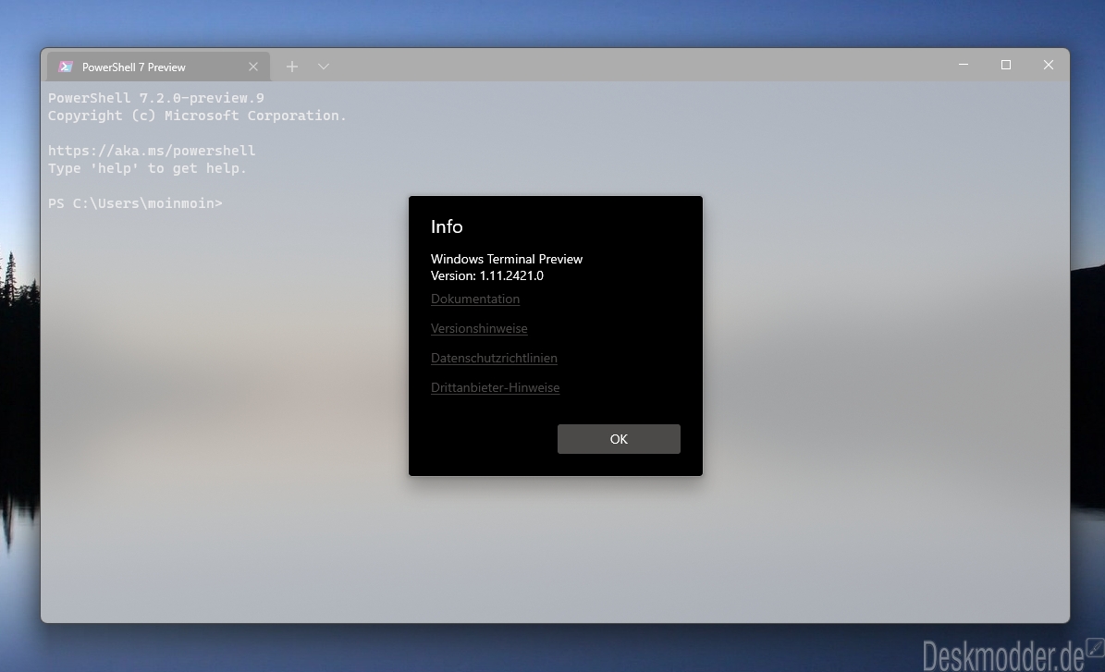The image size is (1105, 672).
Task: Click the Version 1.11.2421.0 text
Action: (487, 275)
